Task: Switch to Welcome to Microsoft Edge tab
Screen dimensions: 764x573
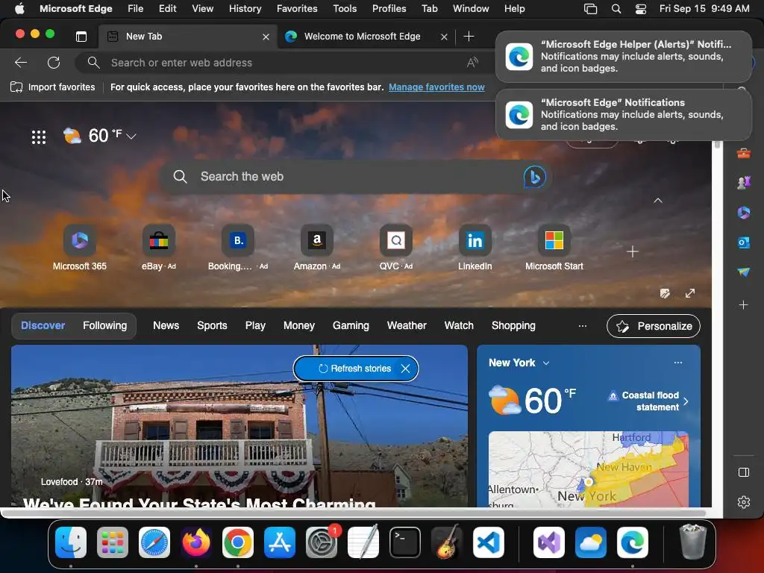Action: [366, 37]
